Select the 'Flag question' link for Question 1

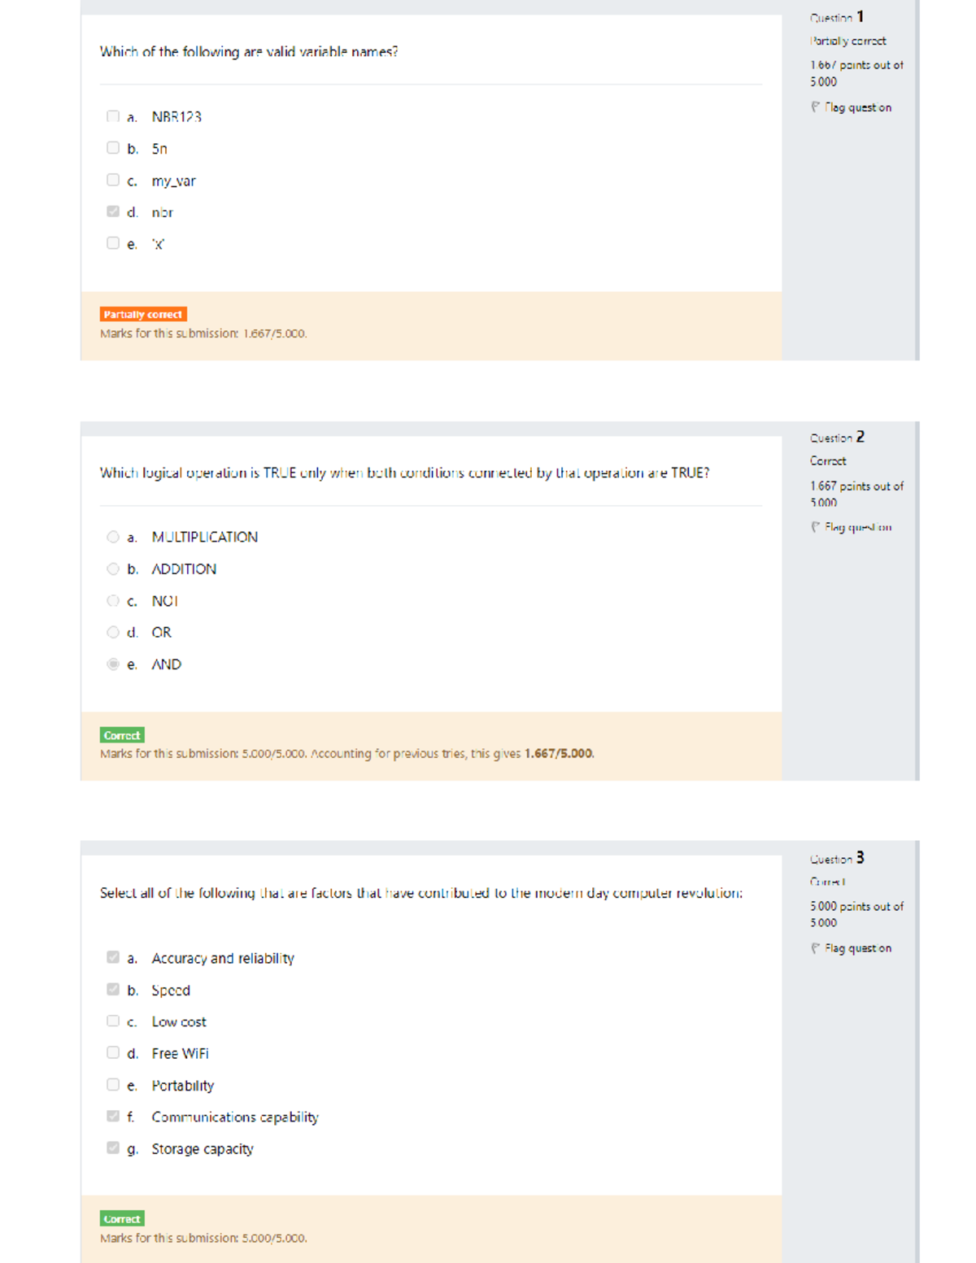point(857,107)
